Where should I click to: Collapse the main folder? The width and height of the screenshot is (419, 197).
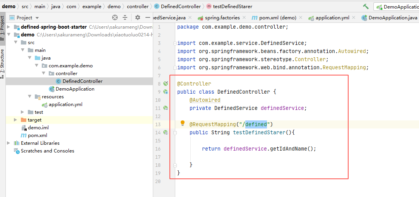pyautogui.click(x=22, y=50)
